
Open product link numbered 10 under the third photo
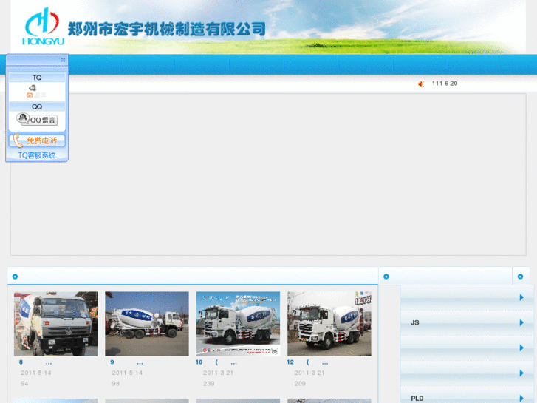tap(199, 362)
